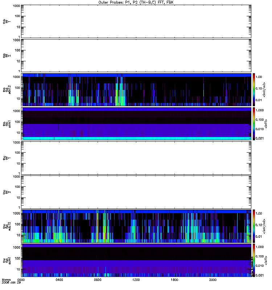The width and height of the screenshot is (272, 290).
Task: Select the 'thb fft 2' panel axis label
Action: pyautogui.click(x=7, y=56)
